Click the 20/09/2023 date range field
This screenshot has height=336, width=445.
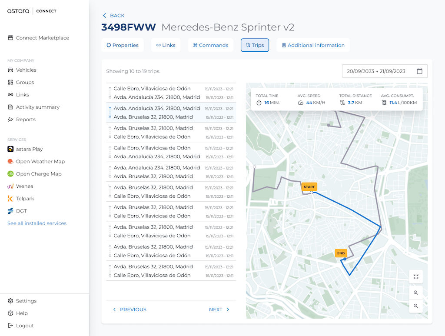376,71
